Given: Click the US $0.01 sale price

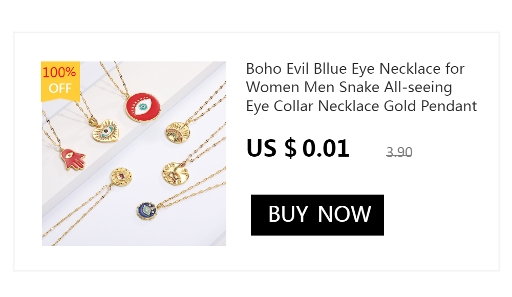Looking at the screenshot, I should pos(298,148).
